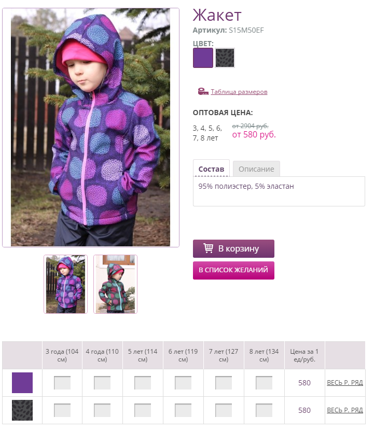
Task: Click gray pattern row field for 7 лет
Action: (x=224, y=410)
